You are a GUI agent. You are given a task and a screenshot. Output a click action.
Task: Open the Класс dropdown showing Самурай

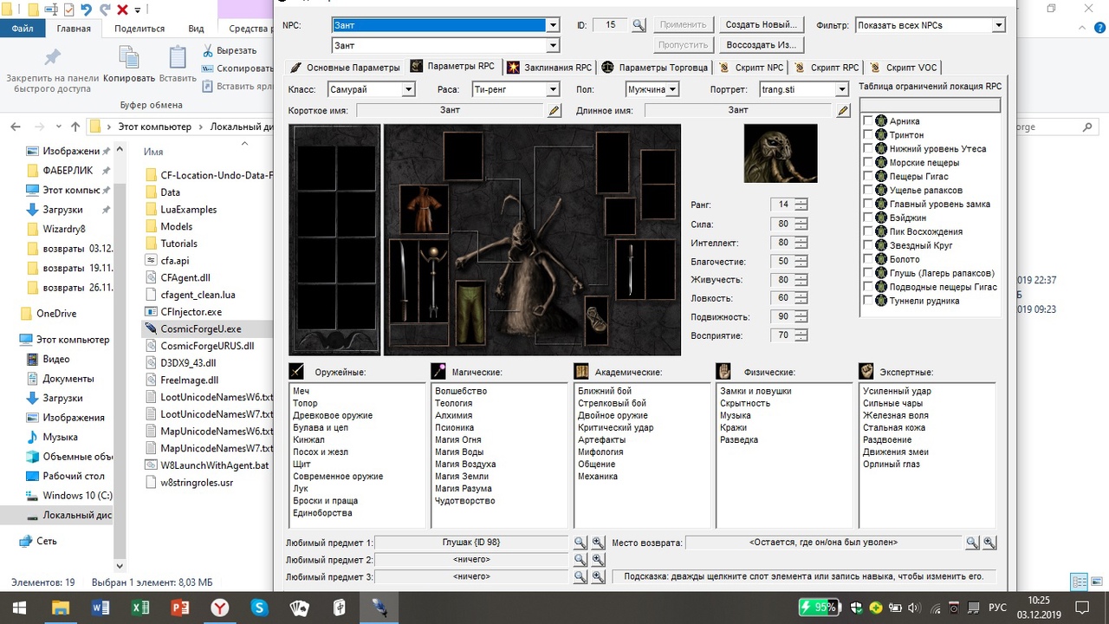(x=408, y=89)
